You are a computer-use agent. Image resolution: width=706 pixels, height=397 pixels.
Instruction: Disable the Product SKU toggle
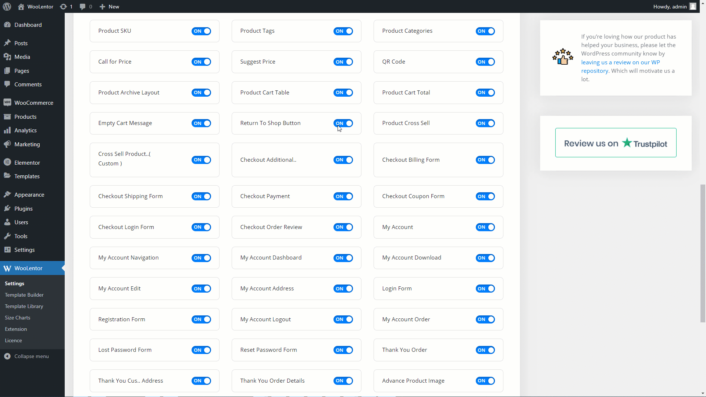tap(201, 31)
